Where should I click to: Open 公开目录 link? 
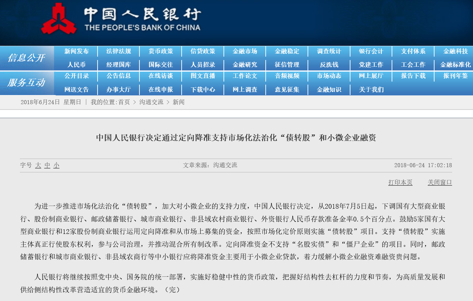tap(77, 76)
